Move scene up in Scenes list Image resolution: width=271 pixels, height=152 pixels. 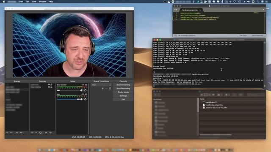(x=17, y=133)
